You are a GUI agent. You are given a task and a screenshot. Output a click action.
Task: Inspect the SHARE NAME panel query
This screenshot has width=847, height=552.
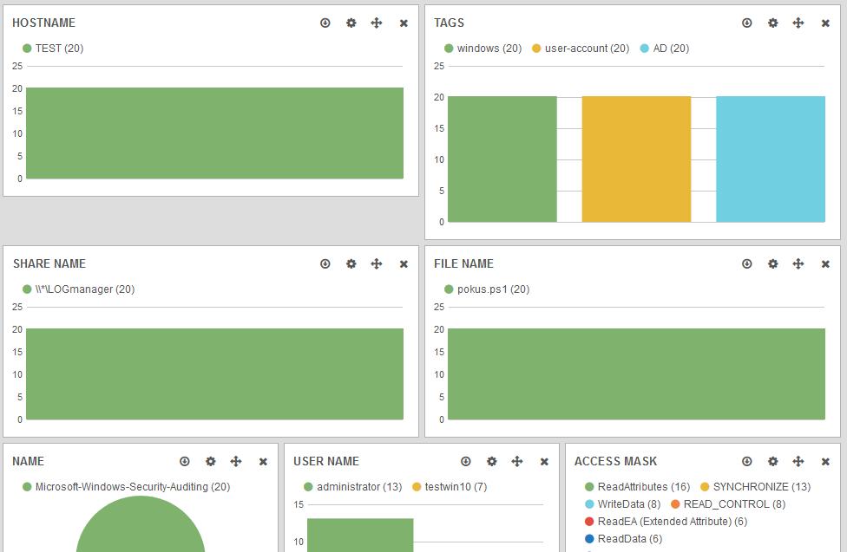point(325,263)
